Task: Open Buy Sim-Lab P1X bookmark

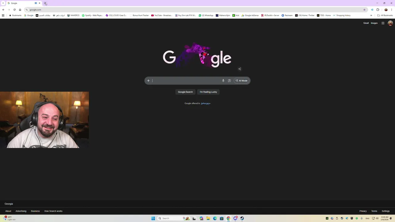Action: point(185,15)
